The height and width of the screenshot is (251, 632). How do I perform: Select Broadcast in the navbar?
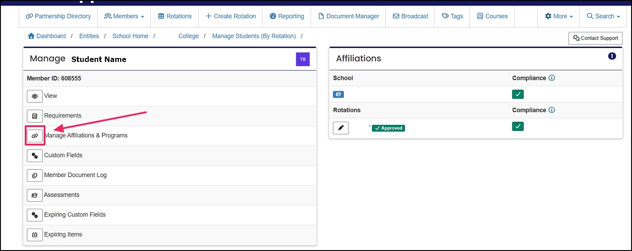click(411, 16)
